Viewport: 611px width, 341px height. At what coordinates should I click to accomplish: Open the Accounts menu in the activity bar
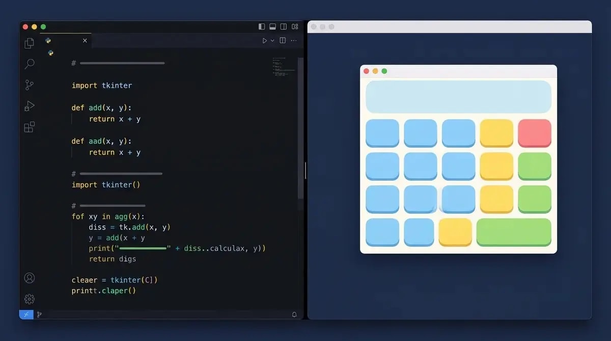point(30,278)
